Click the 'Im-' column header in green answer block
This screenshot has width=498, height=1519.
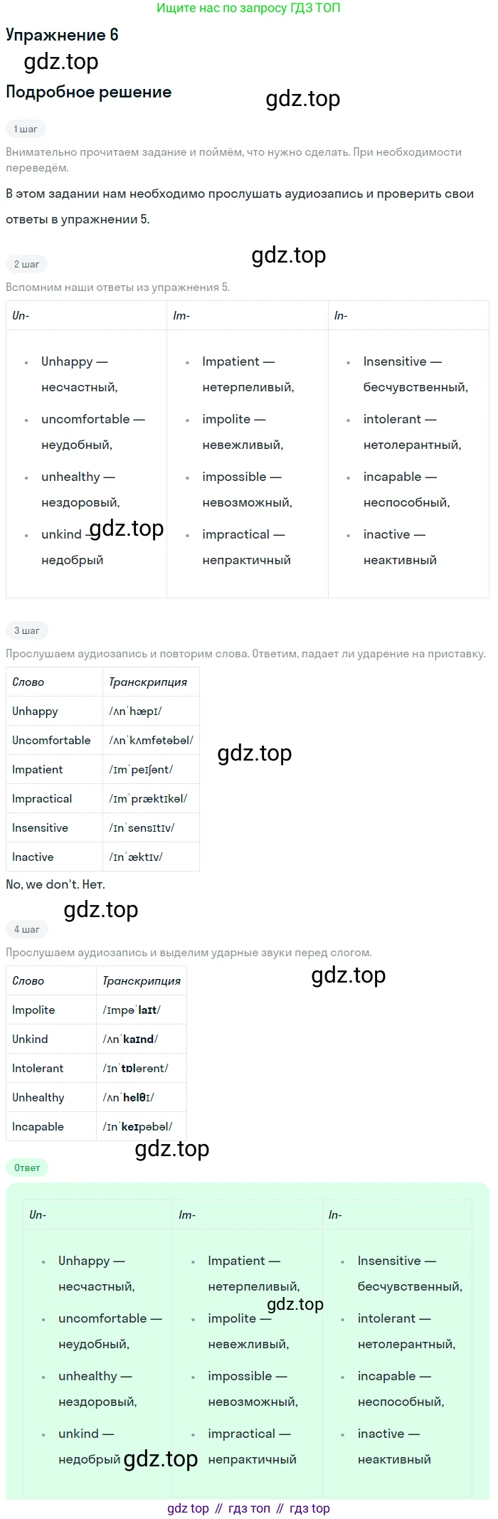pos(187,1215)
